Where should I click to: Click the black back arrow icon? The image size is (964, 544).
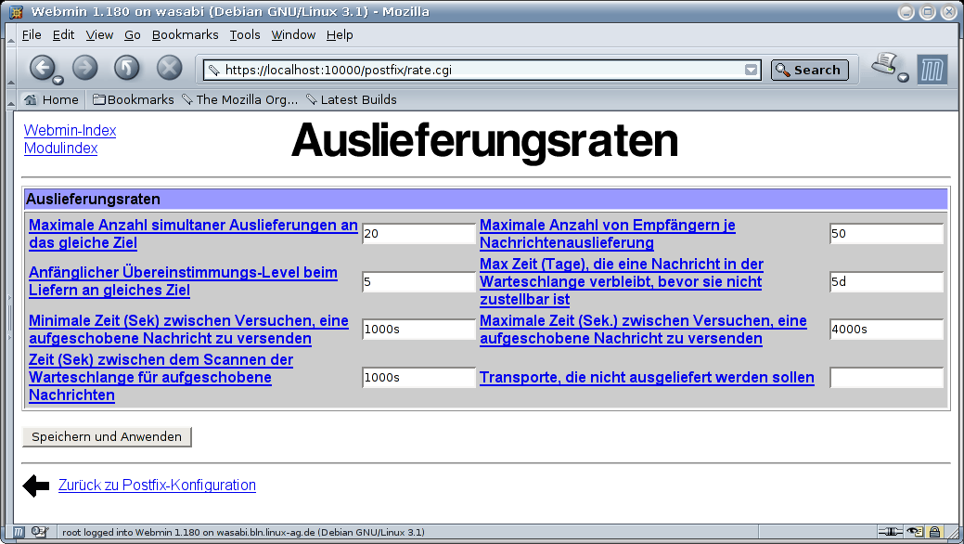click(x=35, y=486)
